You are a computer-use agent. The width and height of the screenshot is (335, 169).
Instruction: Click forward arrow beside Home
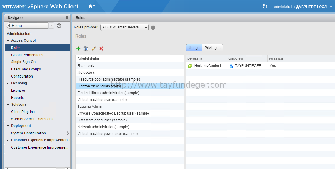(51, 26)
